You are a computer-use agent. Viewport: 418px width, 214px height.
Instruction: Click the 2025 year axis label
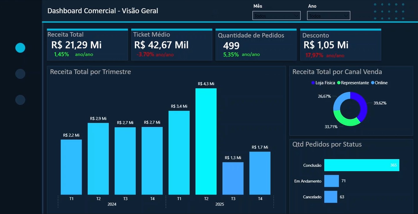(220, 204)
